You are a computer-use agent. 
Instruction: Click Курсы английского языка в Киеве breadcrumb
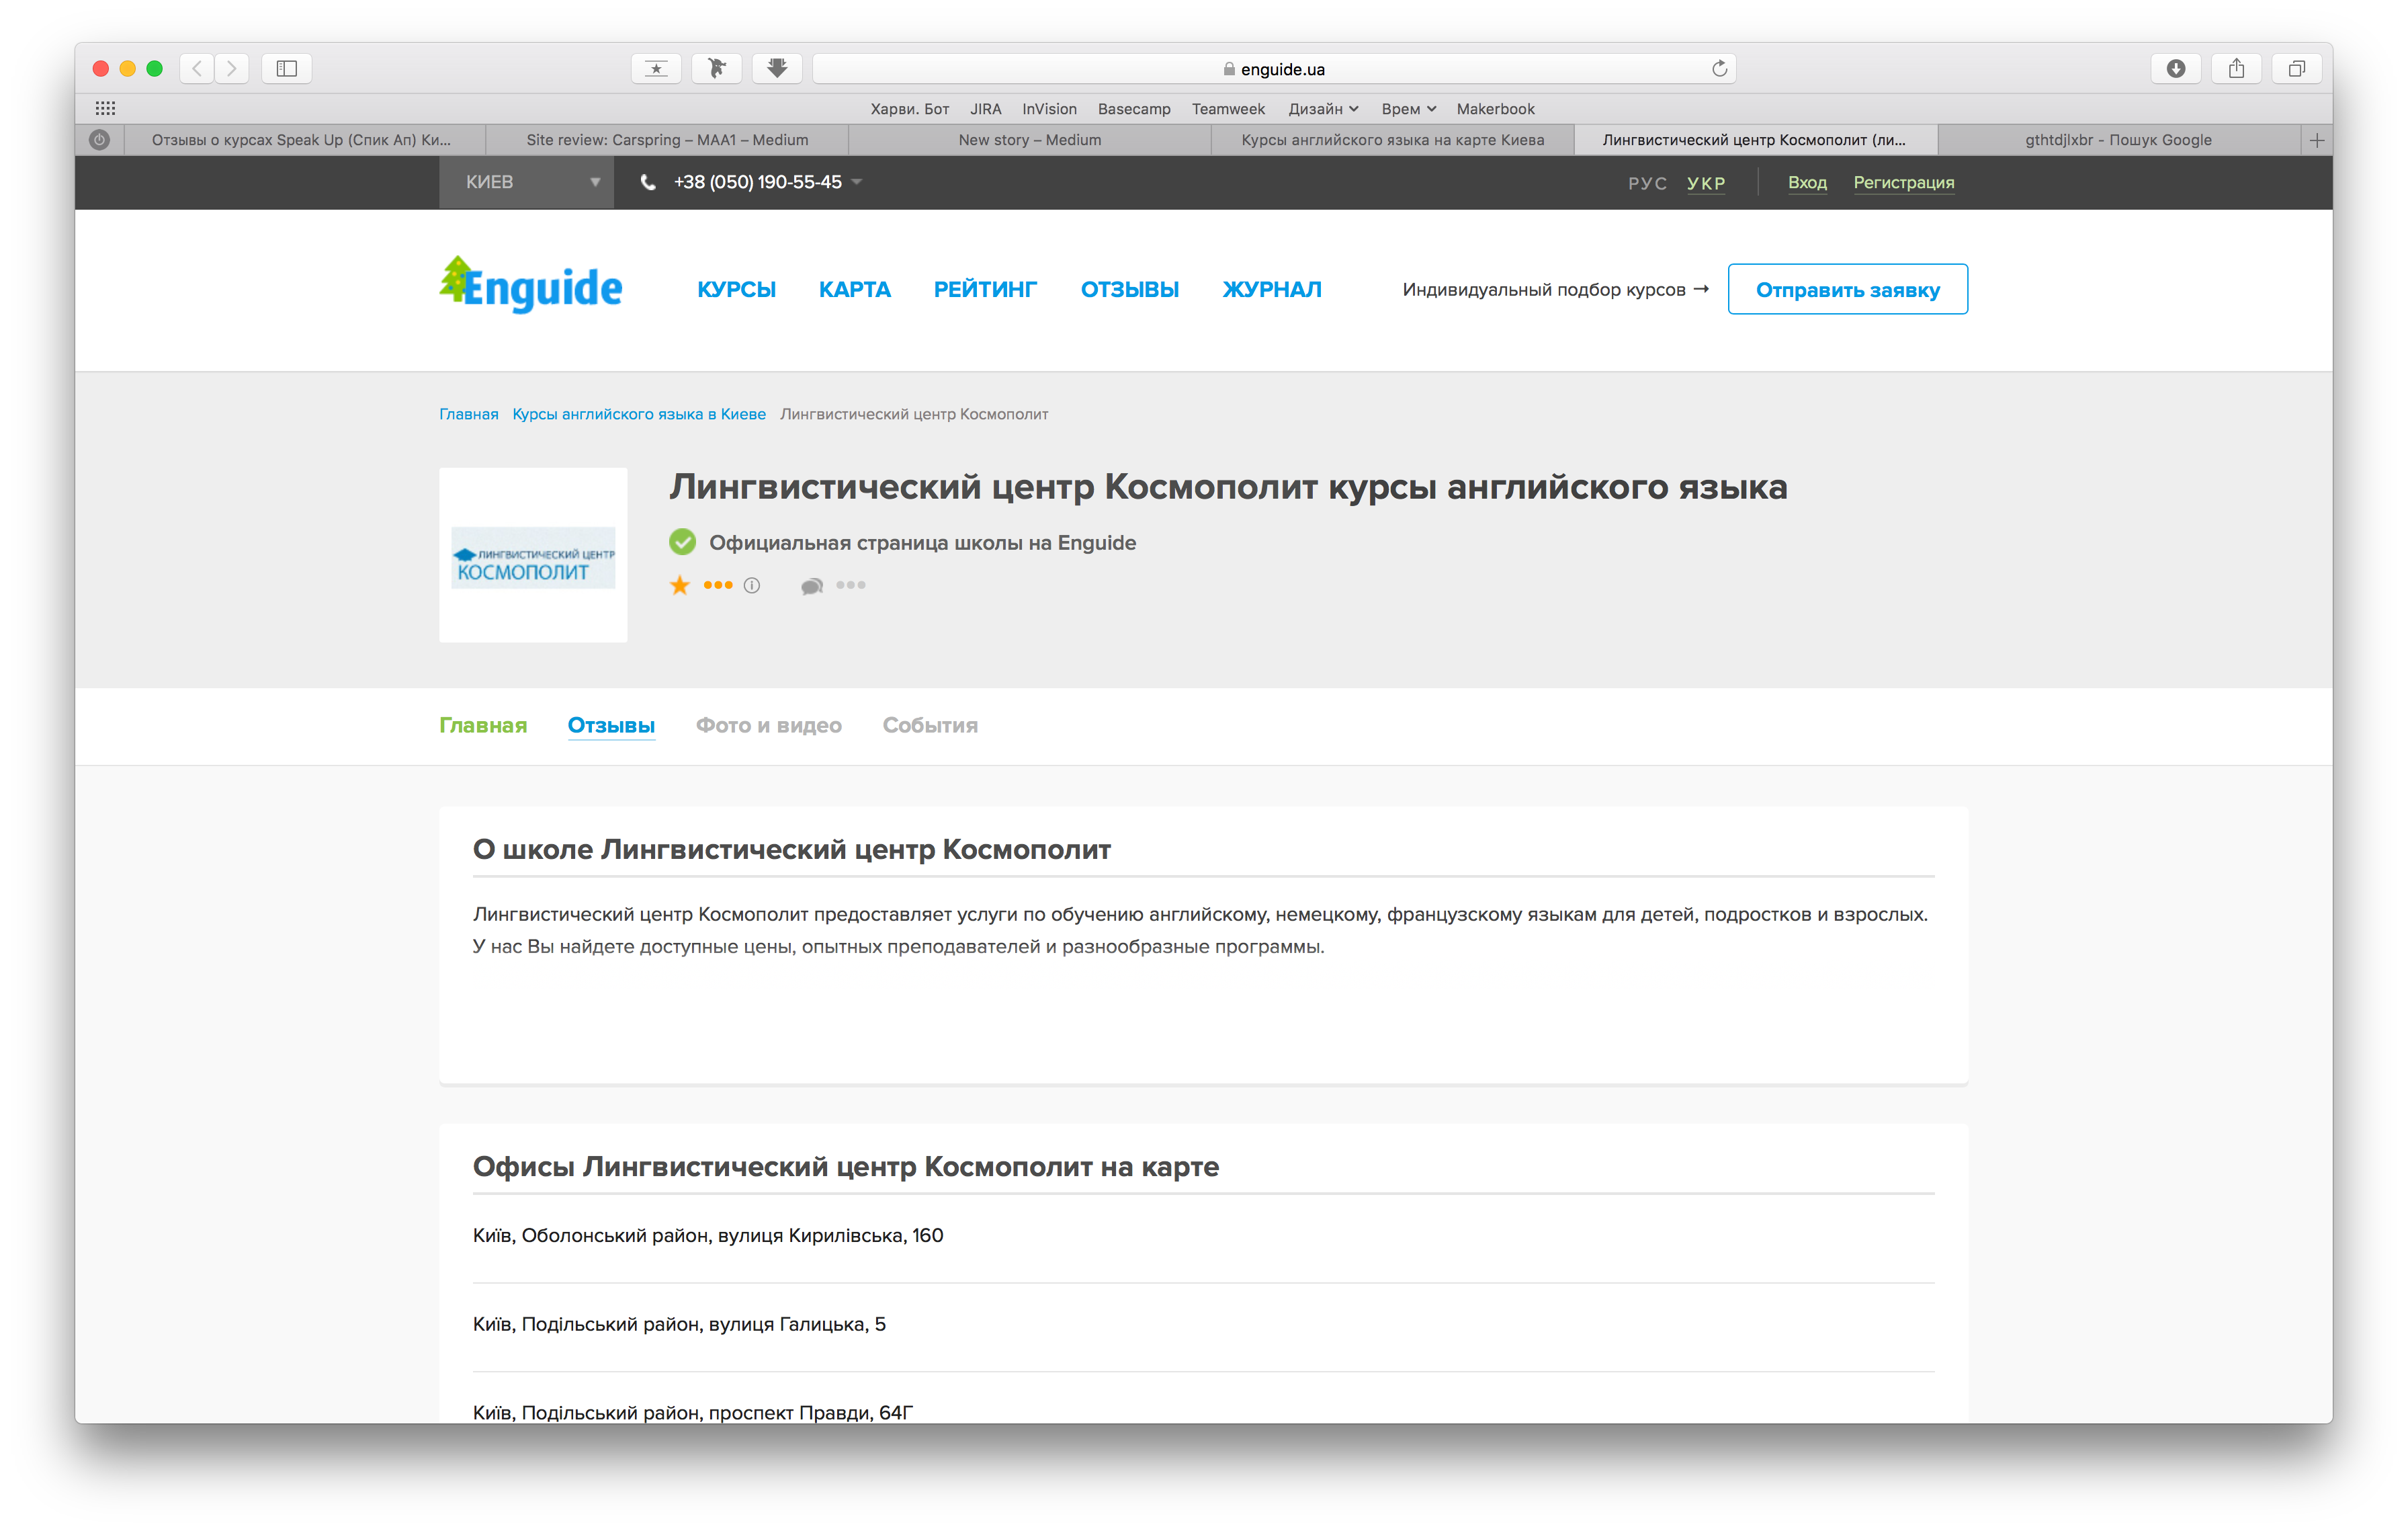(x=638, y=414)
